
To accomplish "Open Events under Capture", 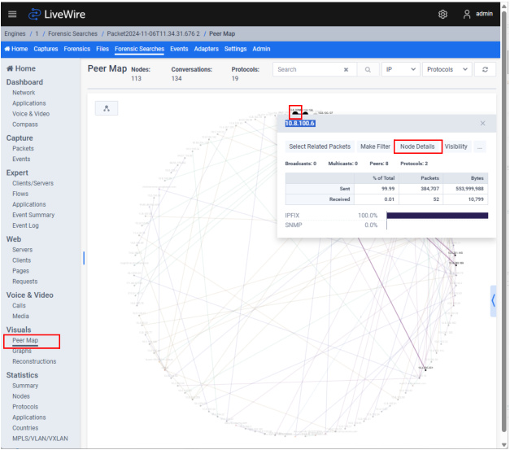I will click(x=21, y=159).
